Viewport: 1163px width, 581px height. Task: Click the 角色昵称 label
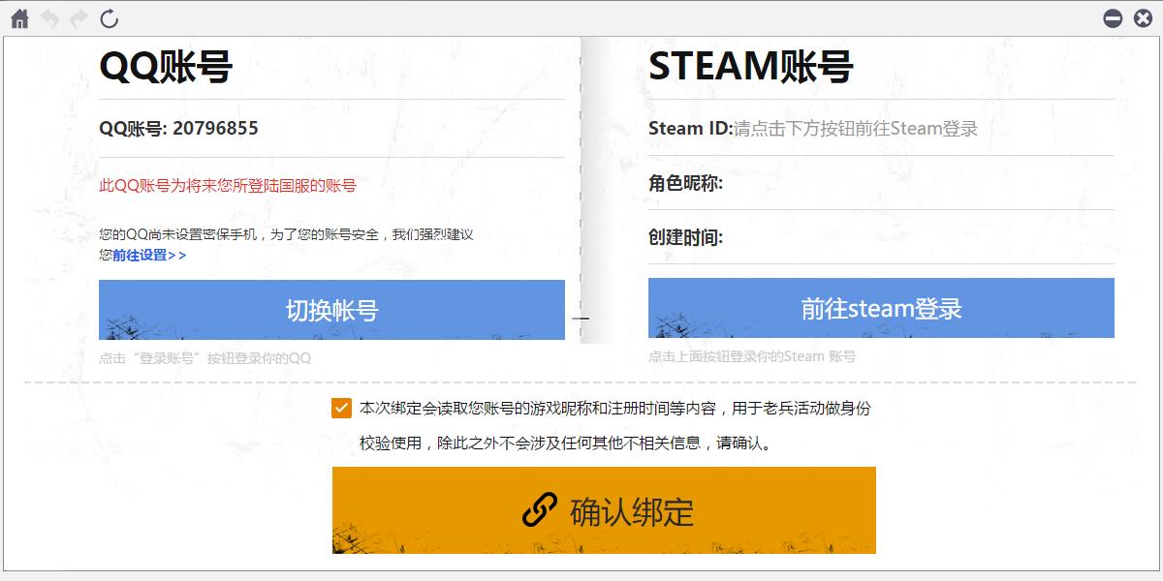pos(686,183)
